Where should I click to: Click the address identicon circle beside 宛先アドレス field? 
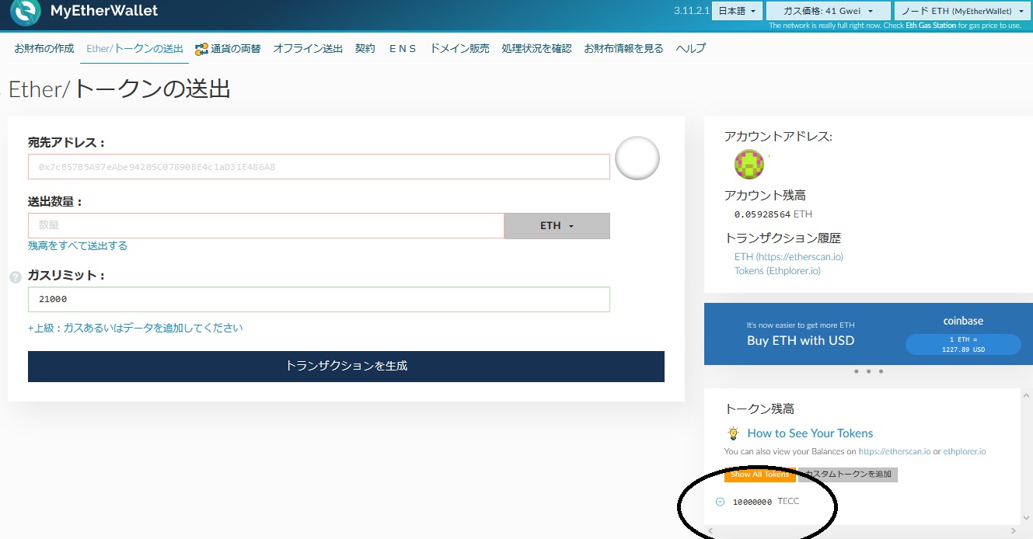pos(637,158)
